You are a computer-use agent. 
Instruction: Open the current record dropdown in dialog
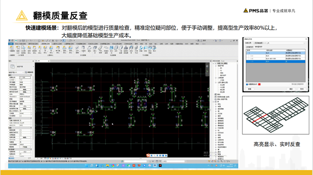(279, 43)
